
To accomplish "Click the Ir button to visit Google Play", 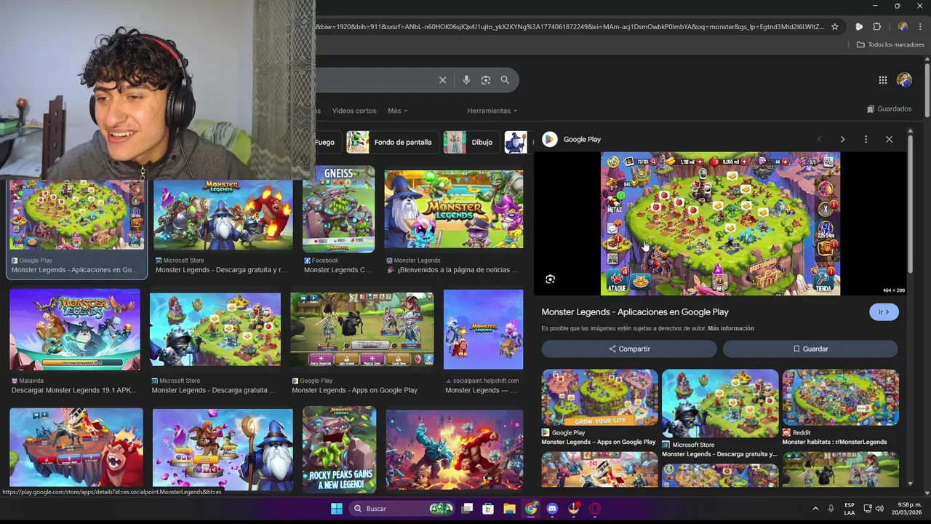I will 884,312.
